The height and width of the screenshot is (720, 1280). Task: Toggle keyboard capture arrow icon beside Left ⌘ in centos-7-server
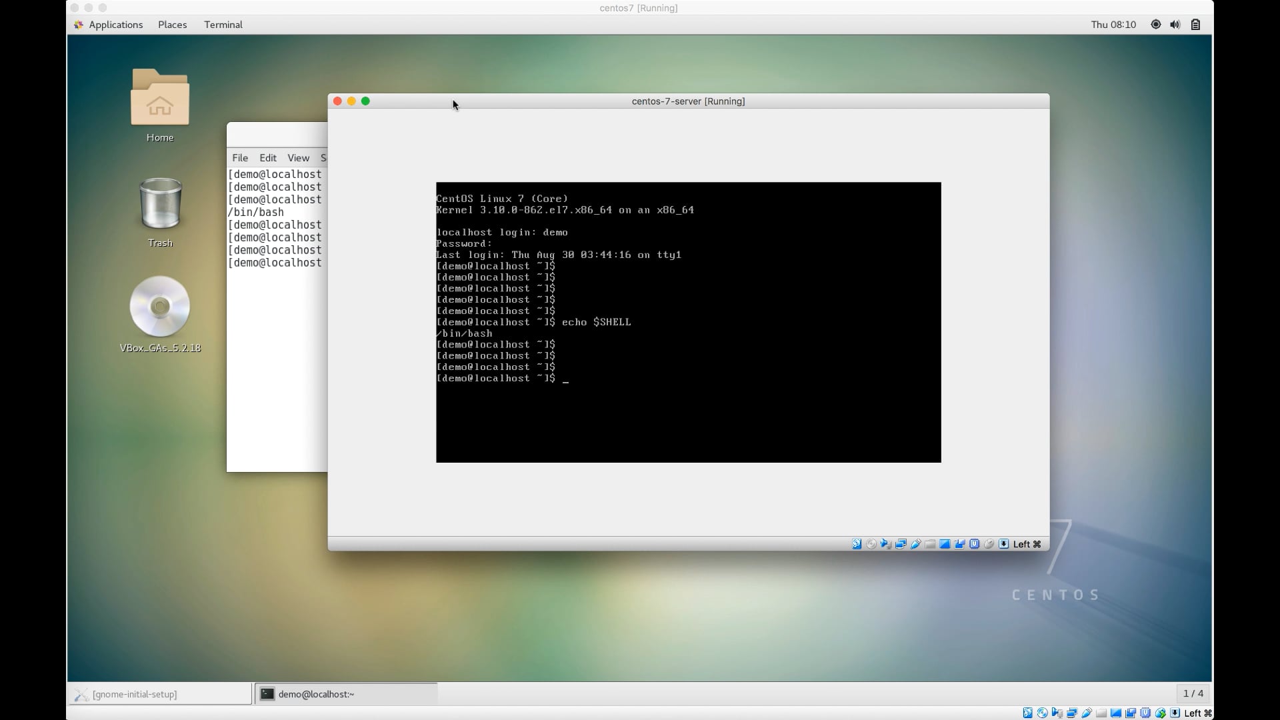1004,544
